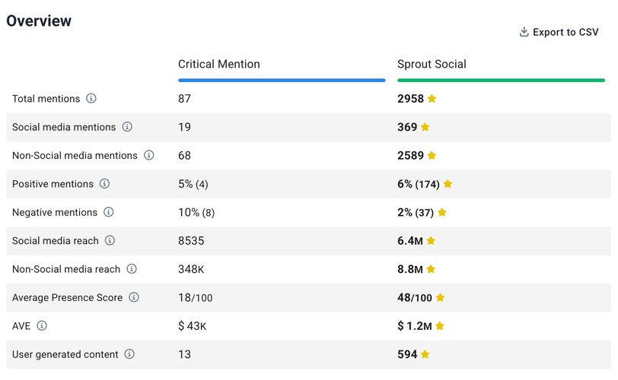Click Sprout Social value 2958
Screen dimensions: 618x380
click(x=411, y=99)
